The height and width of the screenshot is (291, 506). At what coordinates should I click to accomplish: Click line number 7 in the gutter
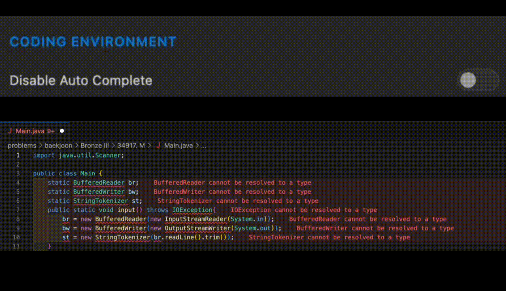(18, 210)
